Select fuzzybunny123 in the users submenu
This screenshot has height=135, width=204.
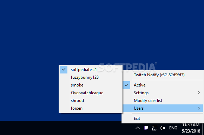(91, 77)
